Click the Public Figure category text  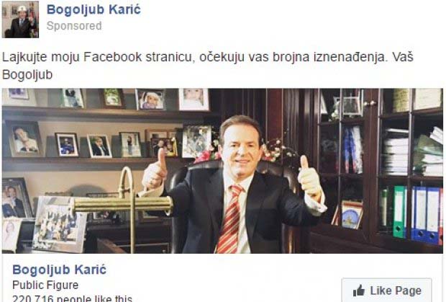point(45,285)
